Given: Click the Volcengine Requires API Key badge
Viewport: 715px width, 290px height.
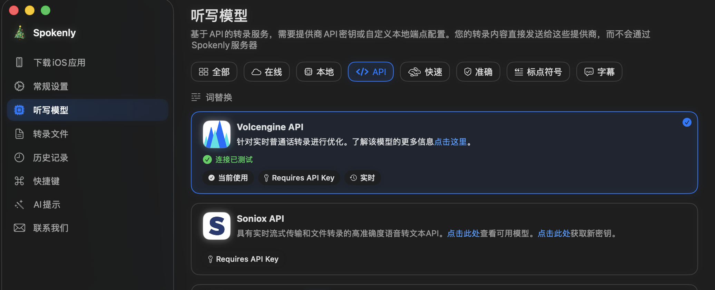Looking at the screenshot, I should tap(299, 178).
